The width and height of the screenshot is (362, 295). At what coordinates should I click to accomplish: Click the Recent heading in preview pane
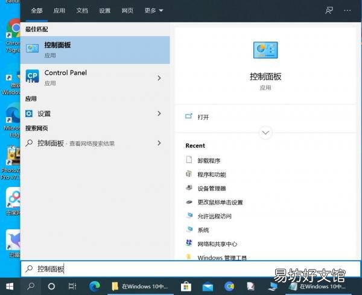click(195, 145)
